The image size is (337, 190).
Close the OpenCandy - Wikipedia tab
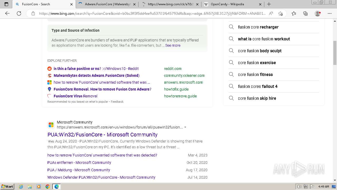pos(260,4)
